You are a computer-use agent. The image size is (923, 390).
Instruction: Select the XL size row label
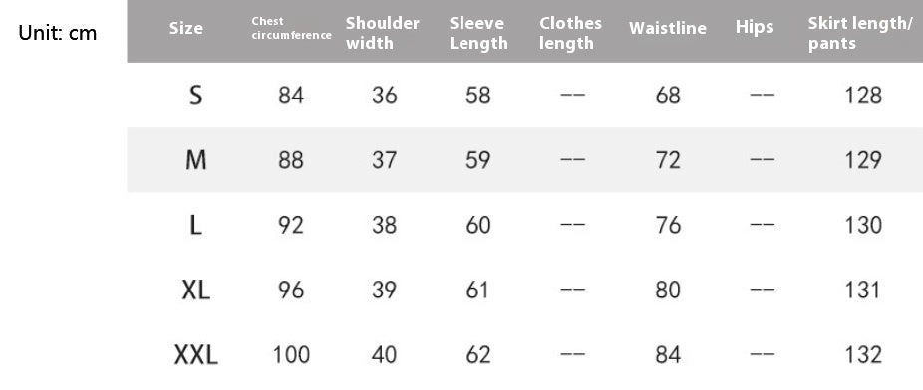(195, 290)
